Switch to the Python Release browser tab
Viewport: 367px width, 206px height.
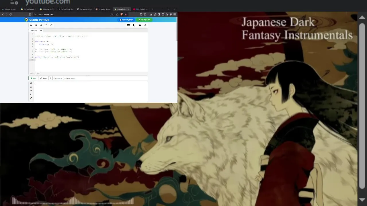pos(28,9)
